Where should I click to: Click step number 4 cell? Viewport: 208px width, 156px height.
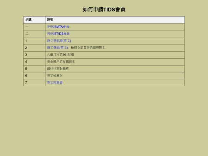pyautogui.click(x=34, y=62)
